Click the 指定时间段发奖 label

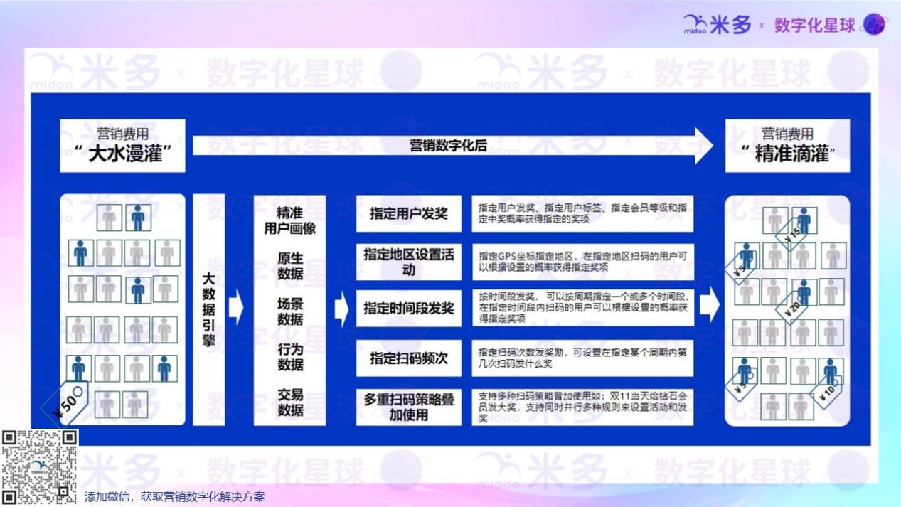point(408,308)
